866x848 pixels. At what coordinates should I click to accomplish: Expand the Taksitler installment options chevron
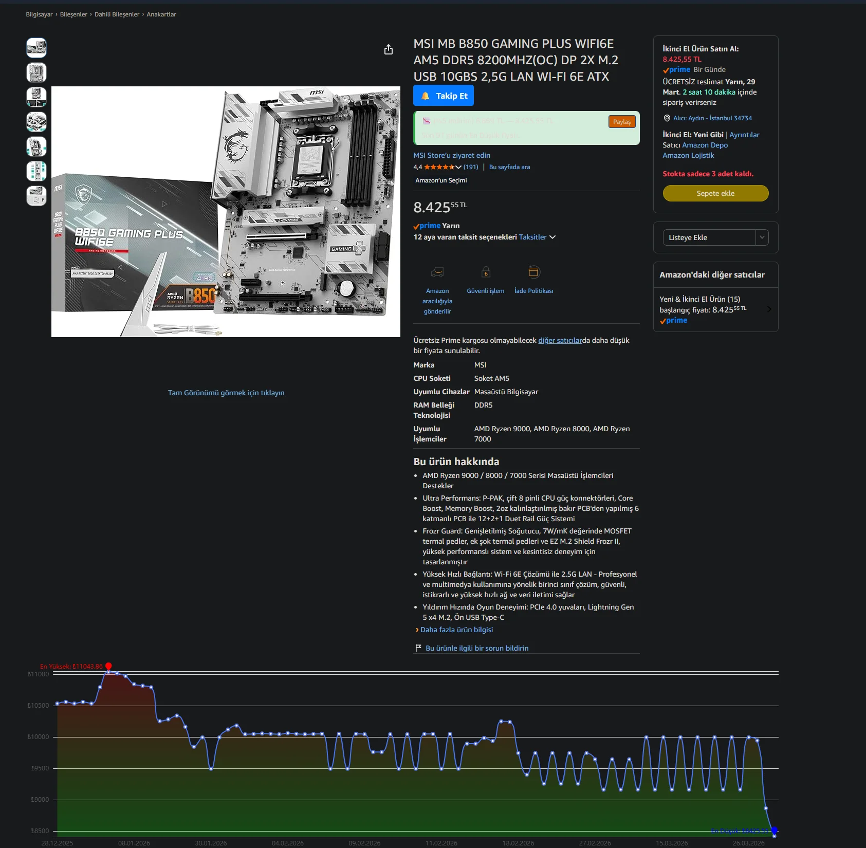pos(552,237)
